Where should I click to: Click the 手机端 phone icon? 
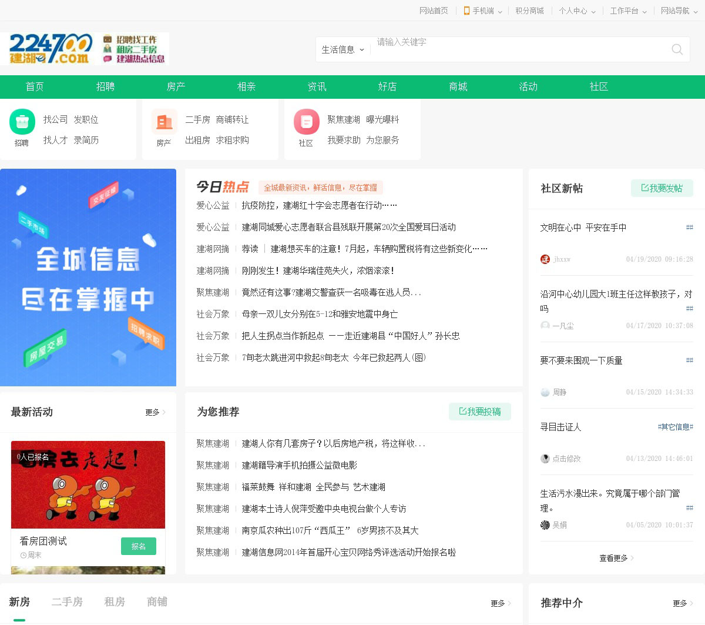[466, 11]
